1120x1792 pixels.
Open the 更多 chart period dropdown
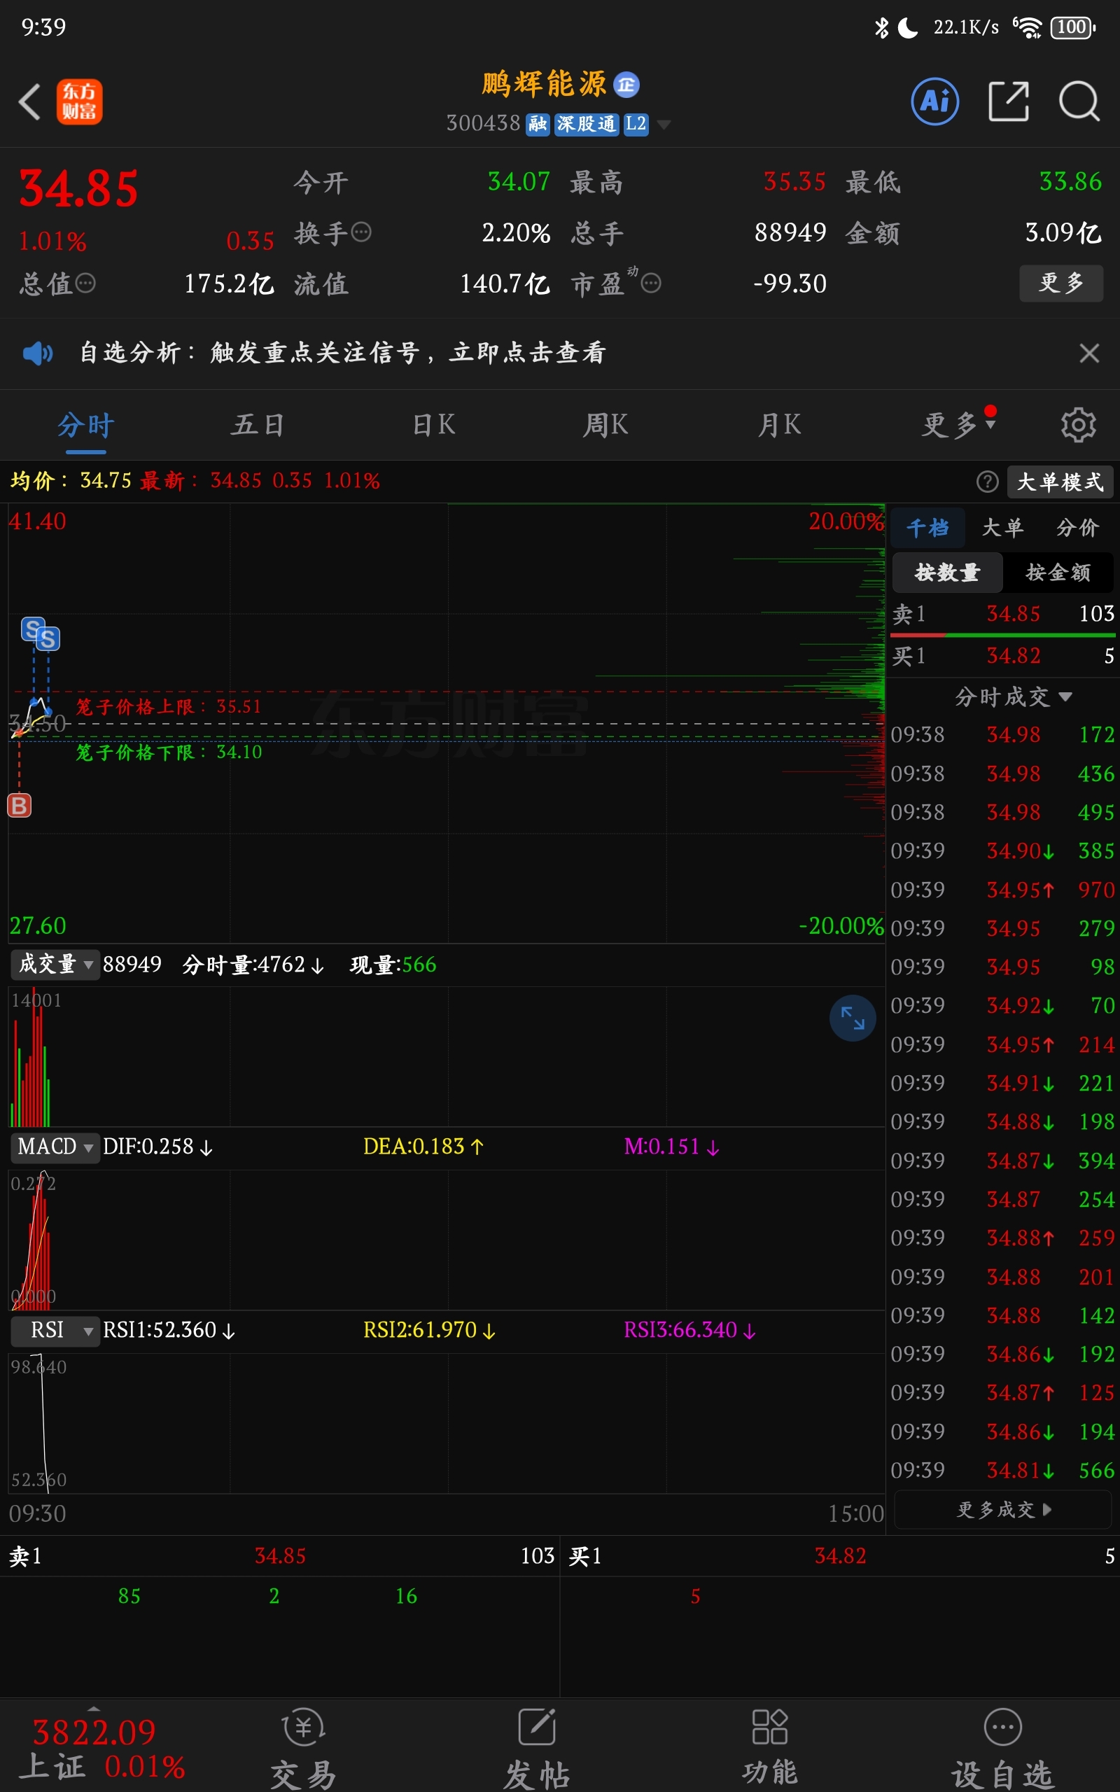(959, 425)
